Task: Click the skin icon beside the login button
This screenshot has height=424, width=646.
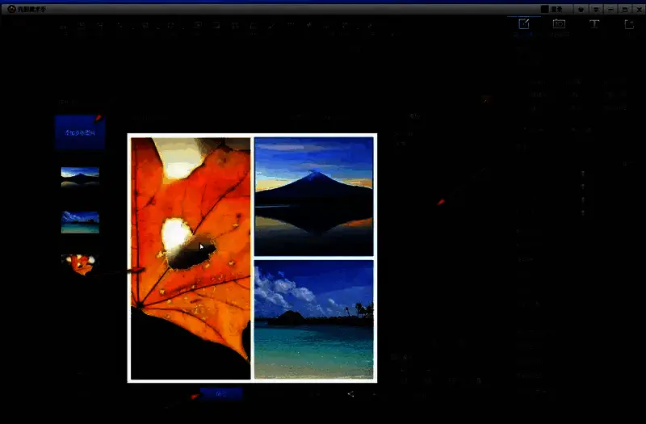Action: 580,9
